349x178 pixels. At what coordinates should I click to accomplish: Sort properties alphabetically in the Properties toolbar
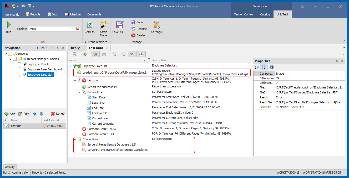(x=263, y=68)
